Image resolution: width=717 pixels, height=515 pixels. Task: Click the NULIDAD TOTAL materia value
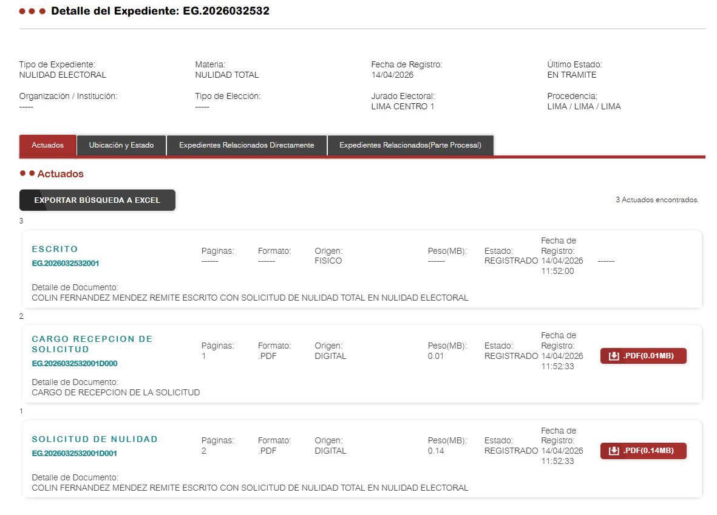(x=227, y=75)
